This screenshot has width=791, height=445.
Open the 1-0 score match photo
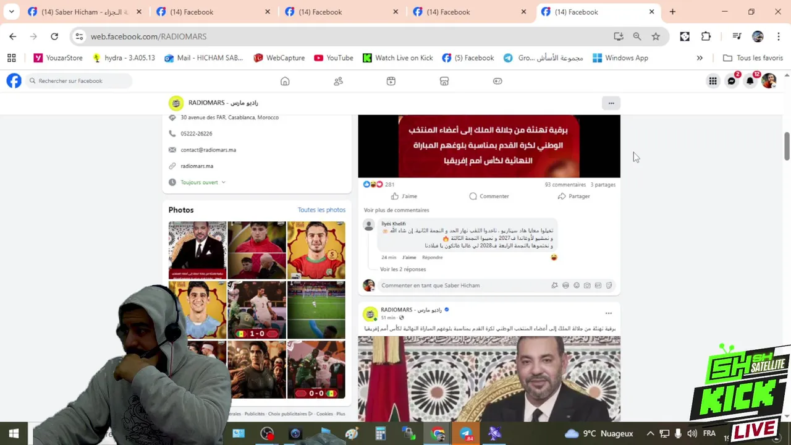pos(256,310)
